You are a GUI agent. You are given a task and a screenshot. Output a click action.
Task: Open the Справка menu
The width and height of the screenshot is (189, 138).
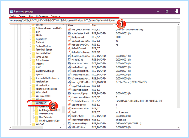point(55,16)
